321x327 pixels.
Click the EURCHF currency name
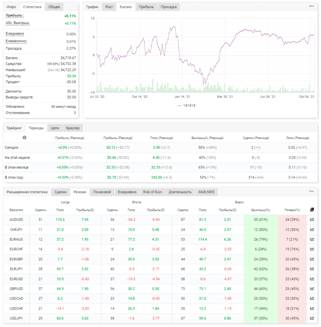point(16,249)
